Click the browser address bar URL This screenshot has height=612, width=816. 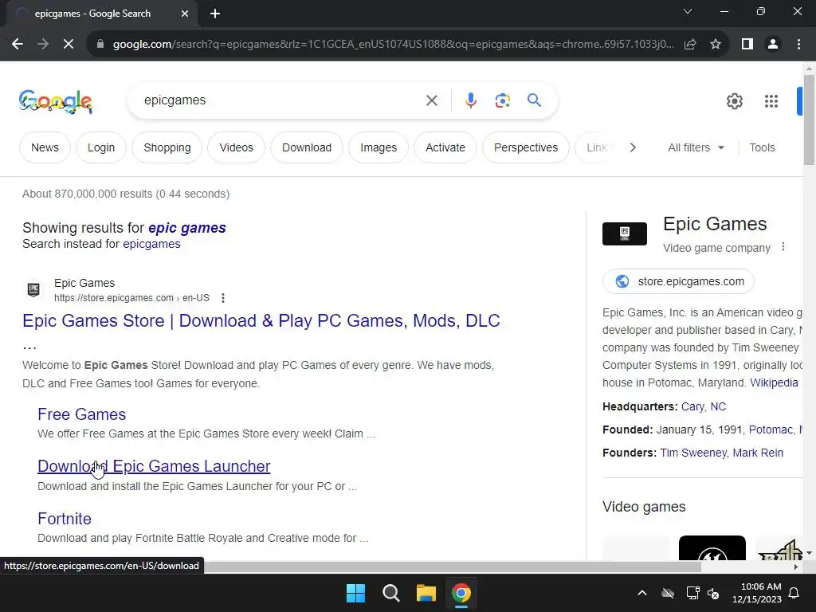(393, 45)
